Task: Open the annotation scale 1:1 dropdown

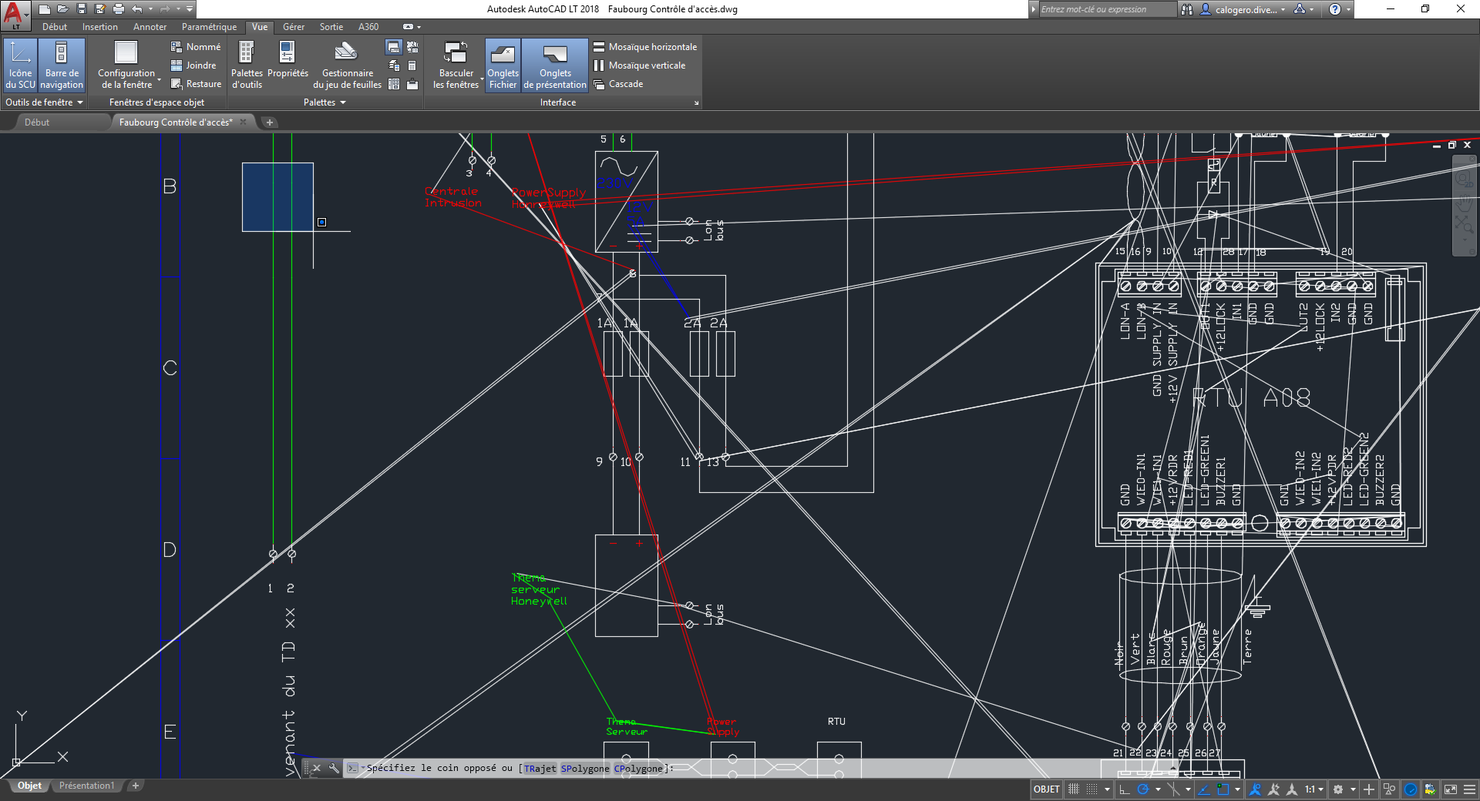Action: click(x=1313, y=789)
